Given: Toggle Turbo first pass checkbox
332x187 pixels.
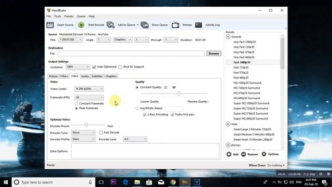Looking at the screenshot, I should pos(172,115).
